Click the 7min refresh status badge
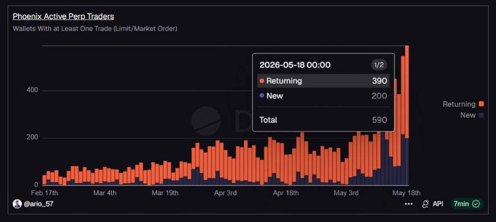The height and width of the screenshot is (222, 496). click(x=467, y=204)
